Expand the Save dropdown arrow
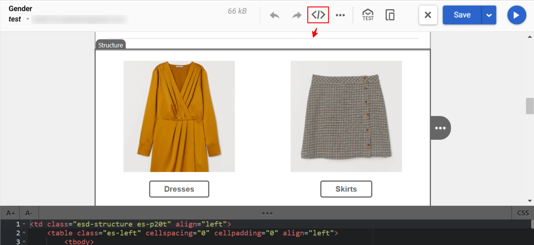Viewport: 534px width, 245px height. tap(489, 15)
